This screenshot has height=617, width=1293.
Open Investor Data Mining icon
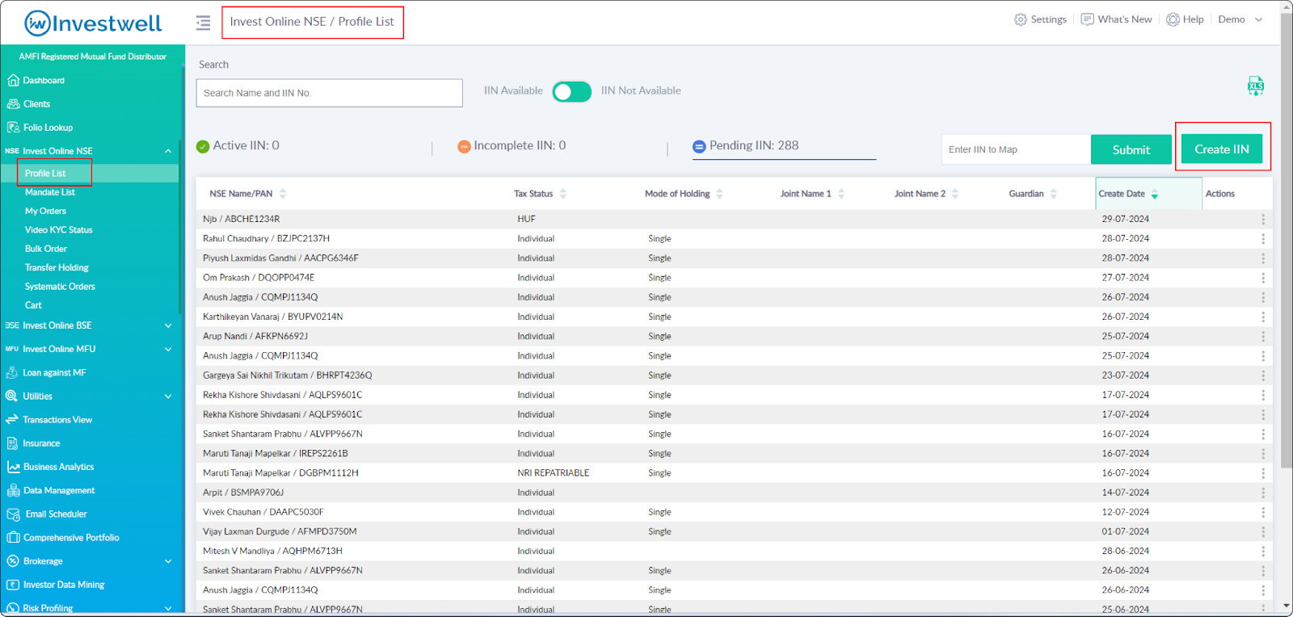(13, 585)
